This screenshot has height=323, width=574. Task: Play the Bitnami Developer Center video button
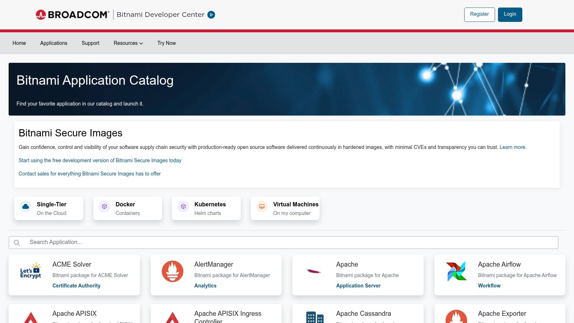pos(211,15)
